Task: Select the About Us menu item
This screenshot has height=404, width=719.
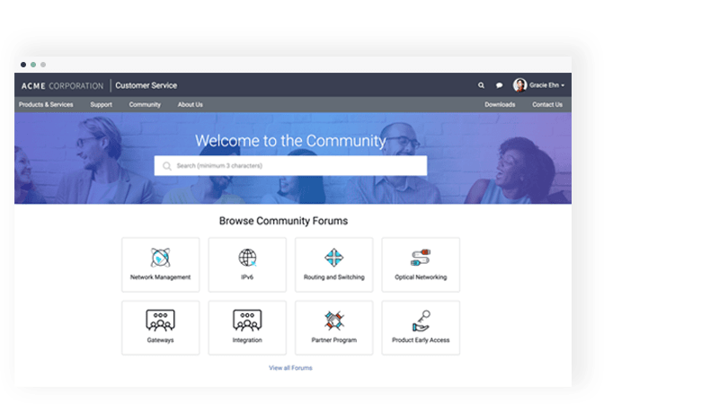Action: (x=190, y=104)
